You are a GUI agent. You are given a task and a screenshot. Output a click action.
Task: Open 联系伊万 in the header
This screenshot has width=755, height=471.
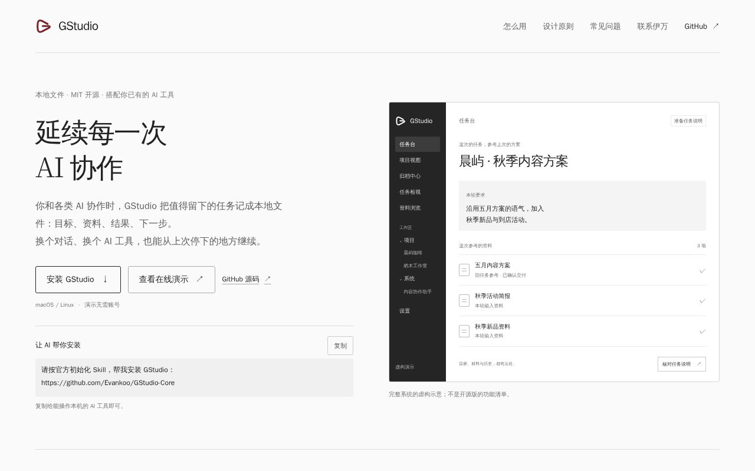tap(652, 26)
